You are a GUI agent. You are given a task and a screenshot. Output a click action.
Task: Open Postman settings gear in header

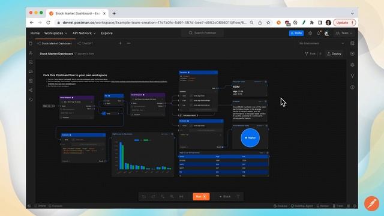(310, 33)
